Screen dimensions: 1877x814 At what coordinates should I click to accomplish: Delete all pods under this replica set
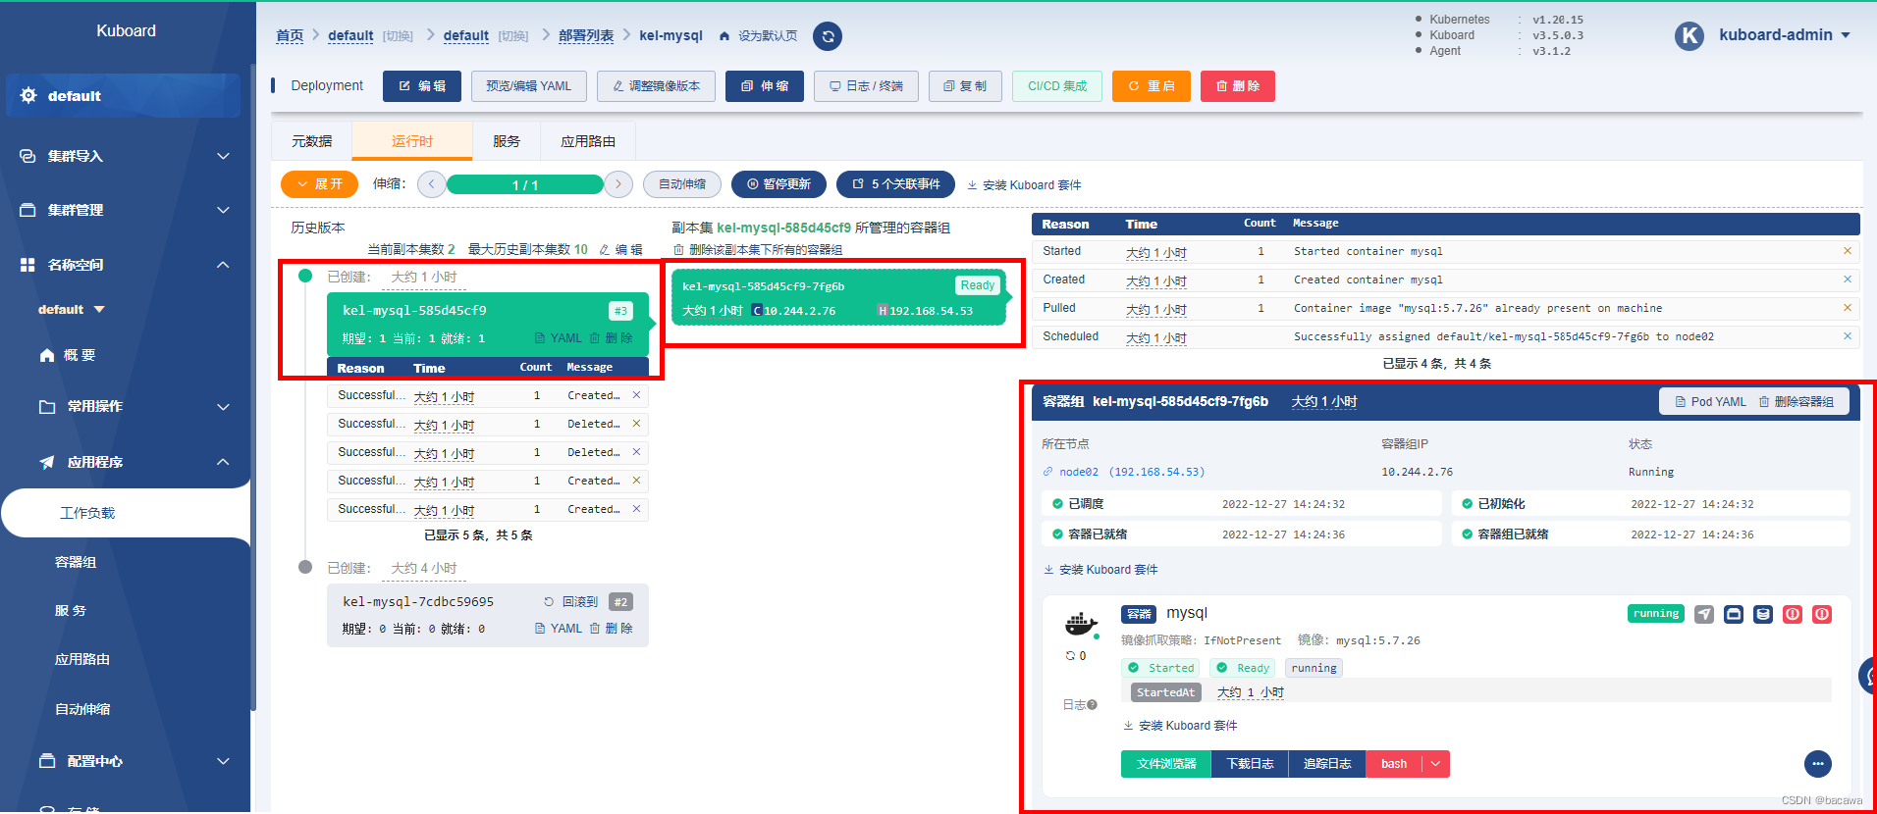coord(758,250)
